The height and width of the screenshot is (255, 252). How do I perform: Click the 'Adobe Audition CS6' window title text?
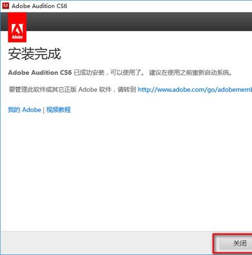click(x=39, y=6)
